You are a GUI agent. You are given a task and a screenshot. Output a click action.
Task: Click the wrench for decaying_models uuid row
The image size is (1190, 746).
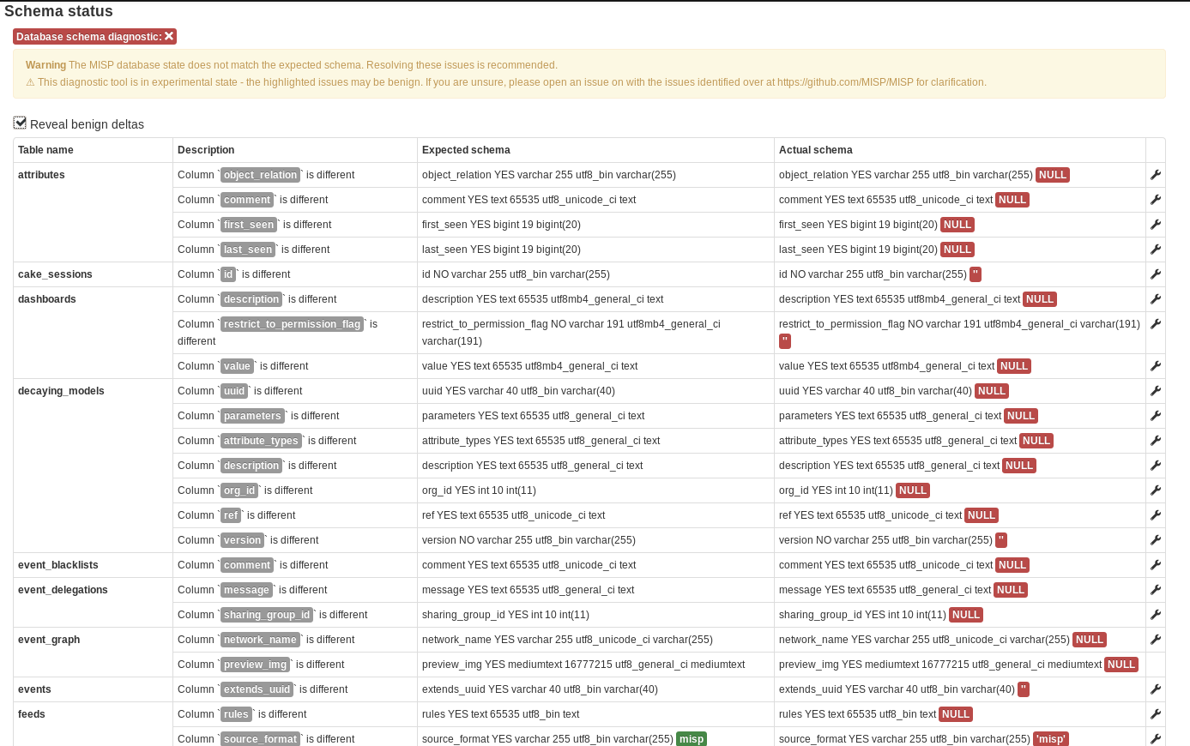click(x=1155, y=390)
